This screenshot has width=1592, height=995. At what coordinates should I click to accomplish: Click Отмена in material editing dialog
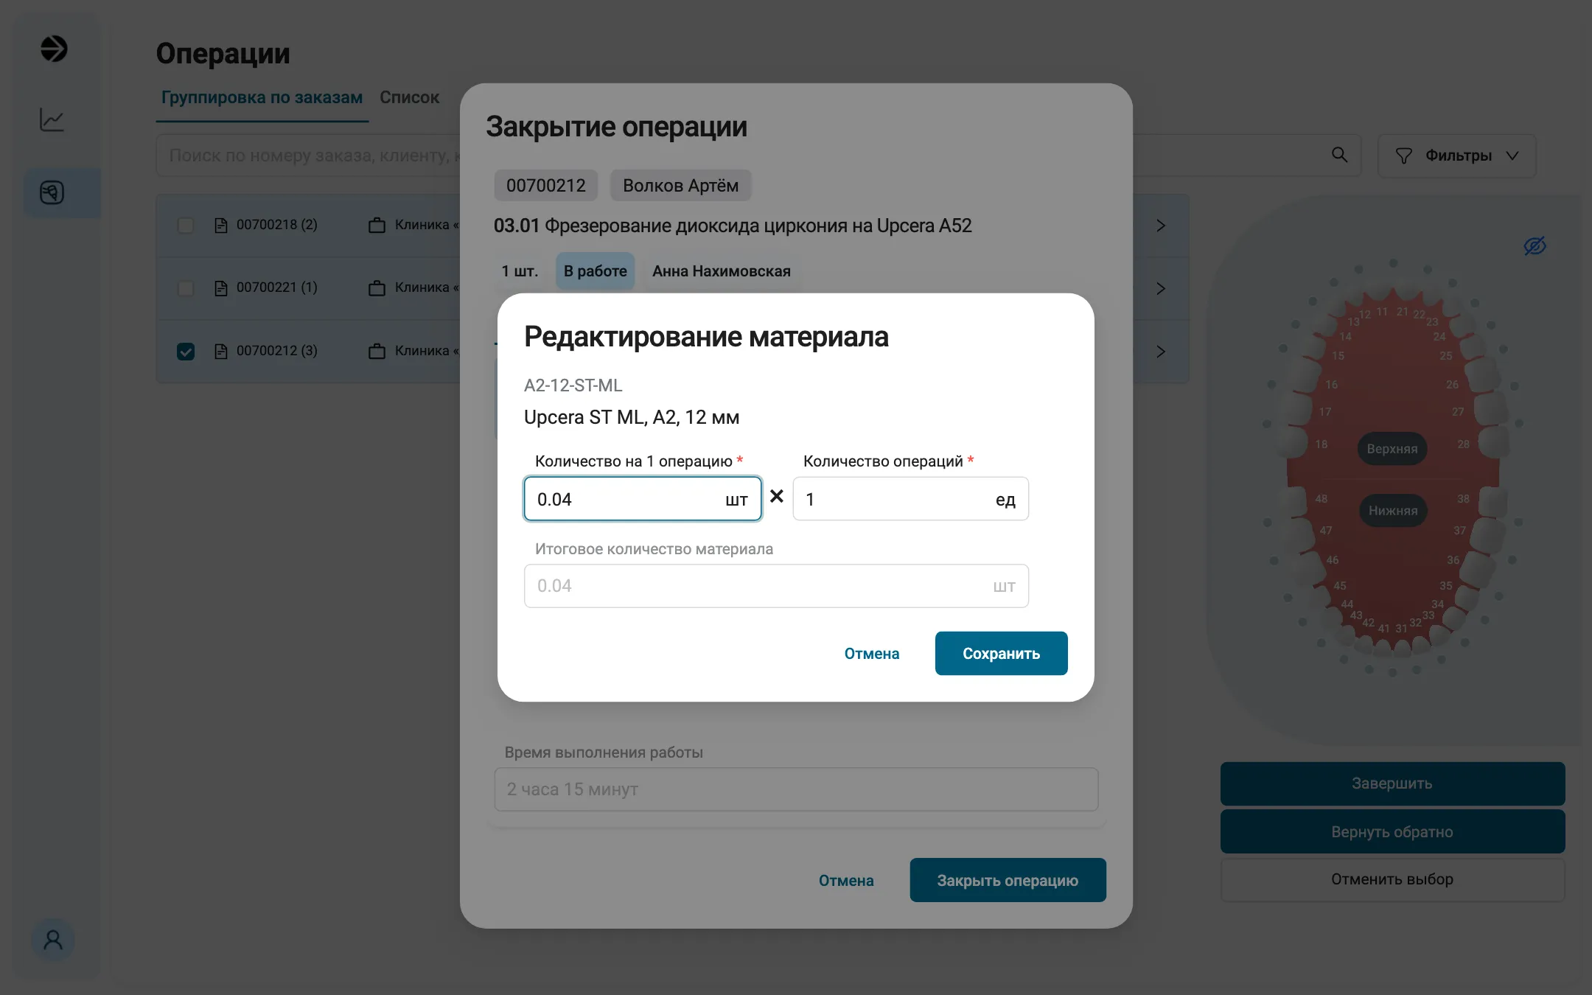click(x=871, y=653)
